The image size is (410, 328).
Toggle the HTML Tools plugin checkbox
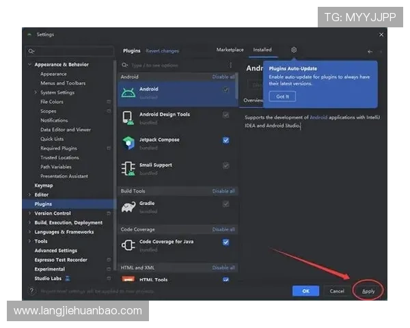(225, 279)
